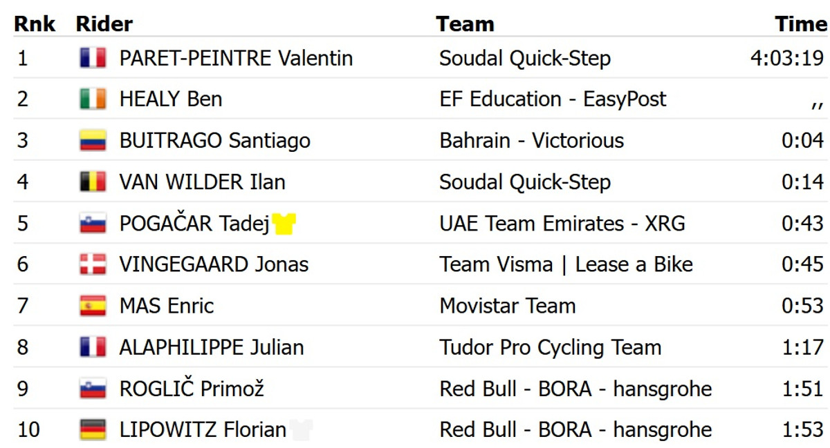Image resolution: width=830 pixels, height=448 pixels.
Task: Open Tudor Pro Cycling Team link
Action: coord(550,347)
